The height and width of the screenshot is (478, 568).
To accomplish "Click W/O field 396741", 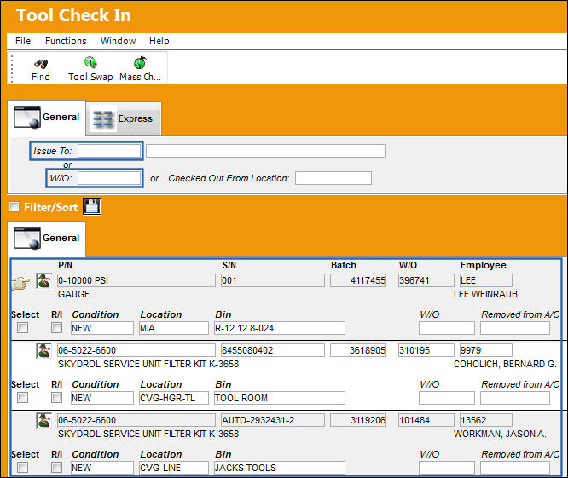I will [426, 280].
